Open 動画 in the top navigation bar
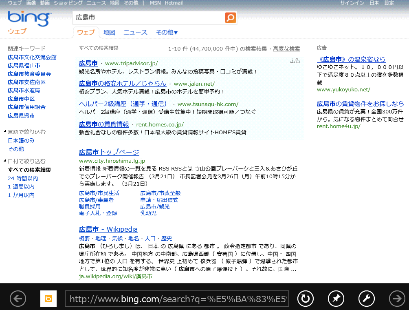The image size is (409, 310). (45, 3)
